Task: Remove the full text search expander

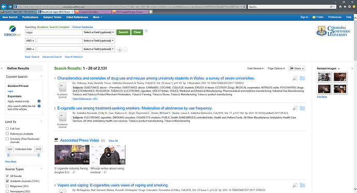Action: [39, 106]
